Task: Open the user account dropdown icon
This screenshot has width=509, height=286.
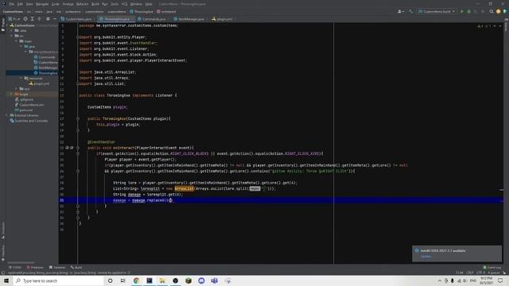Action: coord(401,11)
